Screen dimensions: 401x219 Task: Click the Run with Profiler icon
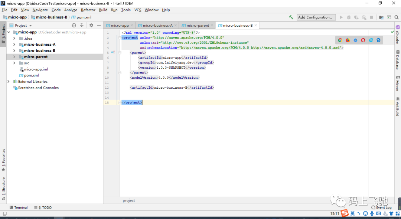[x=364, y=17]
